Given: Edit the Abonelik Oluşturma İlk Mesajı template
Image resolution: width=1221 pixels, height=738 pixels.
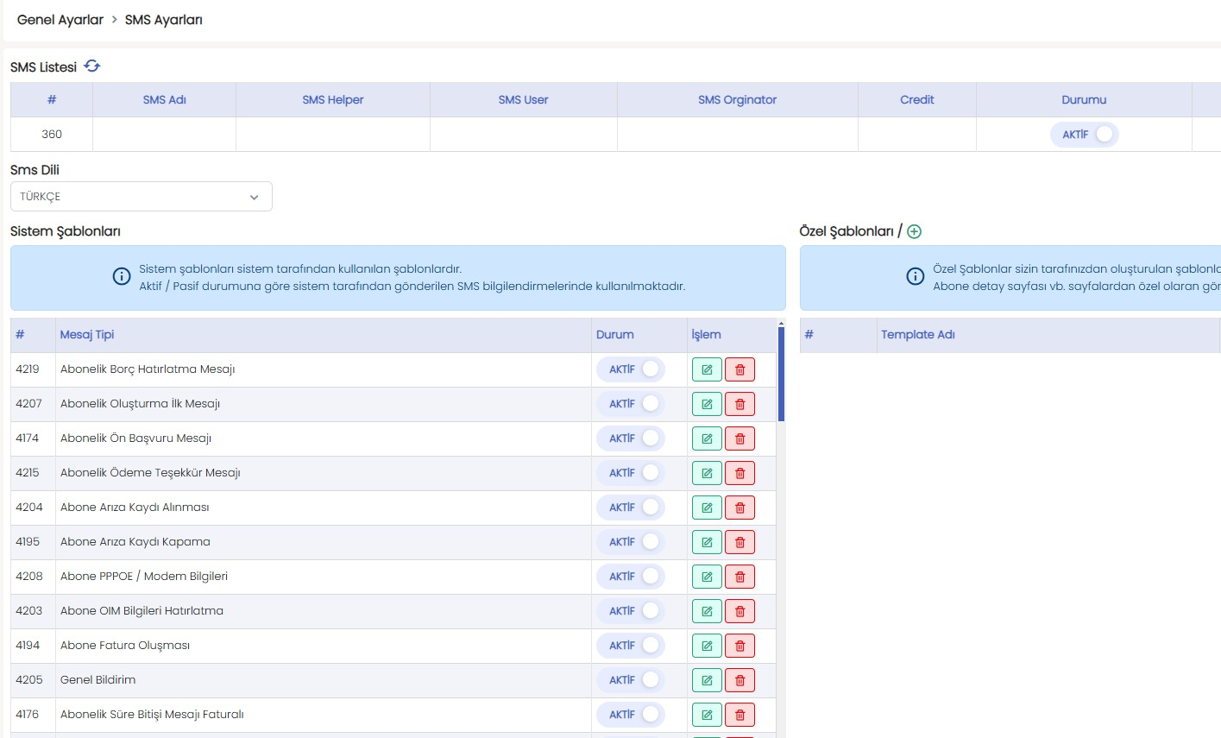Looking at the screenshot, I should click(707, 404).
